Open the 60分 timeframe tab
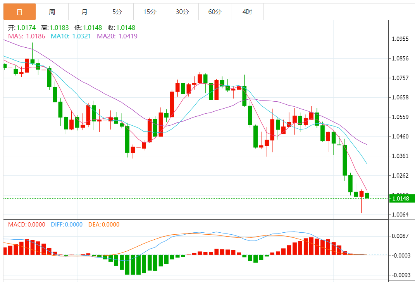 215,12
